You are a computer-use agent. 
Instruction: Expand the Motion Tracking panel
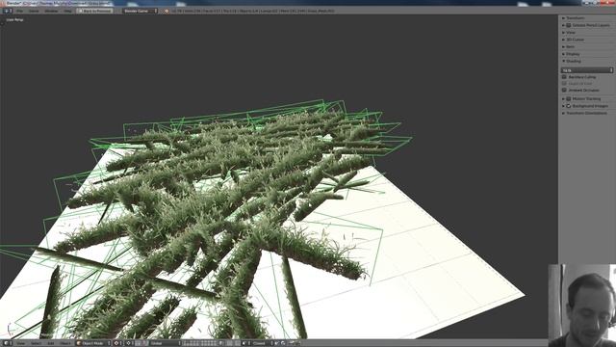point(586,98)
